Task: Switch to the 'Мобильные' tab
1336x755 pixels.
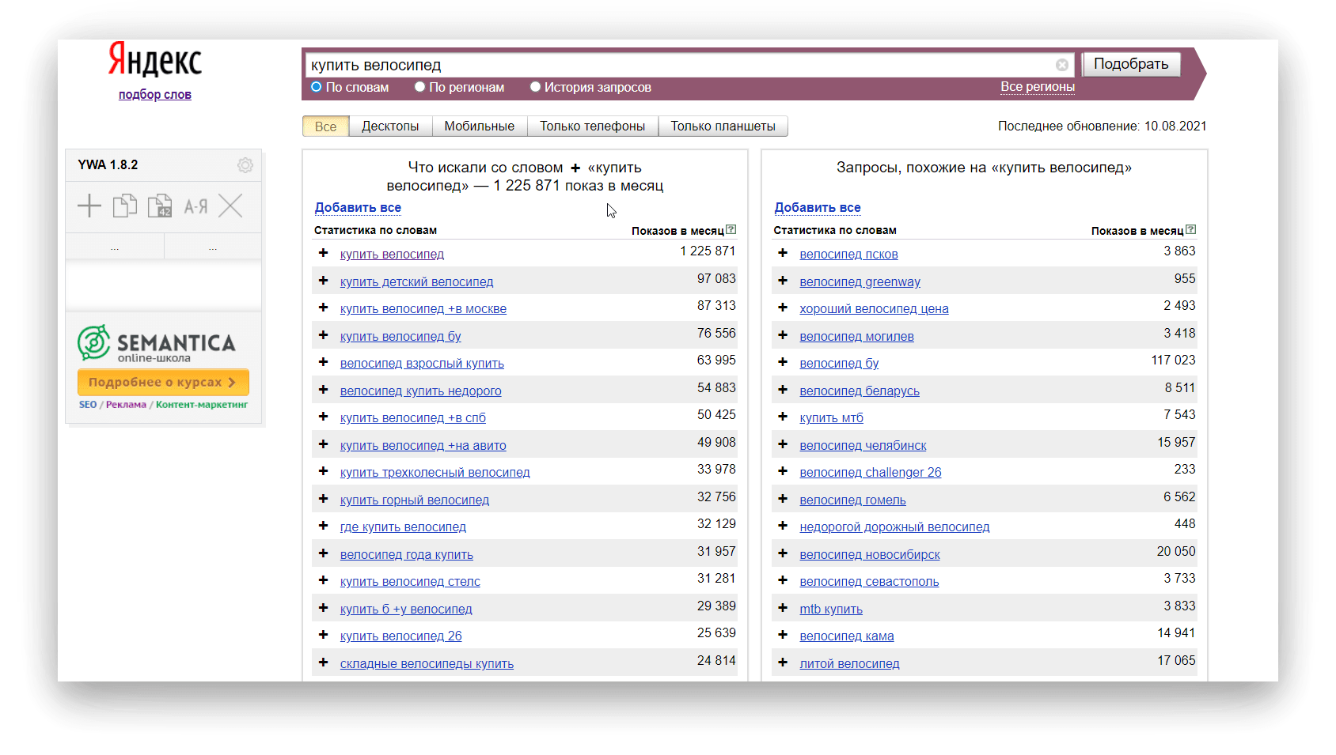Action: 479,126
